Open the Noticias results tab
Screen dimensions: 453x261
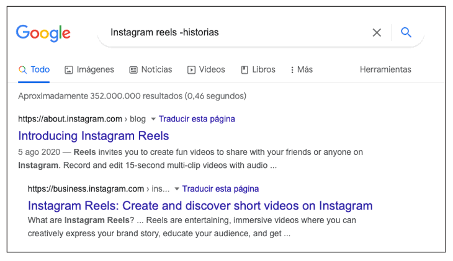tap(156, 69)
